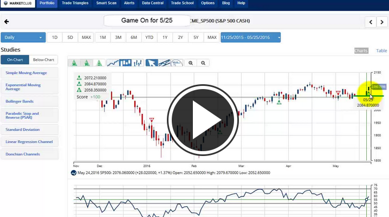Click the green triangle marker before April
The image size is (389, 217).
[x=279, y=103]
